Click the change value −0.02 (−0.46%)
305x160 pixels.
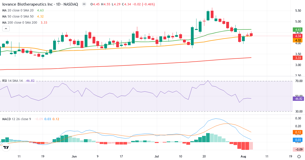[144, 4]
